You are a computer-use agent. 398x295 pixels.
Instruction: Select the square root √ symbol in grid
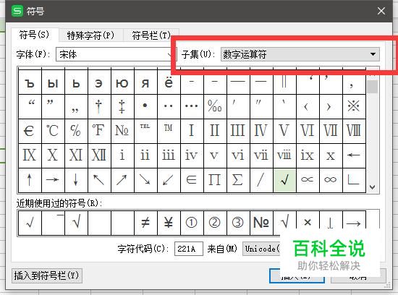[284, 180]
